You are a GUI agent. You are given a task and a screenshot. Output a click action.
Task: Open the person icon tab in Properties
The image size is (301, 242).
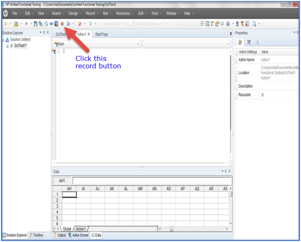pos(257,42)
